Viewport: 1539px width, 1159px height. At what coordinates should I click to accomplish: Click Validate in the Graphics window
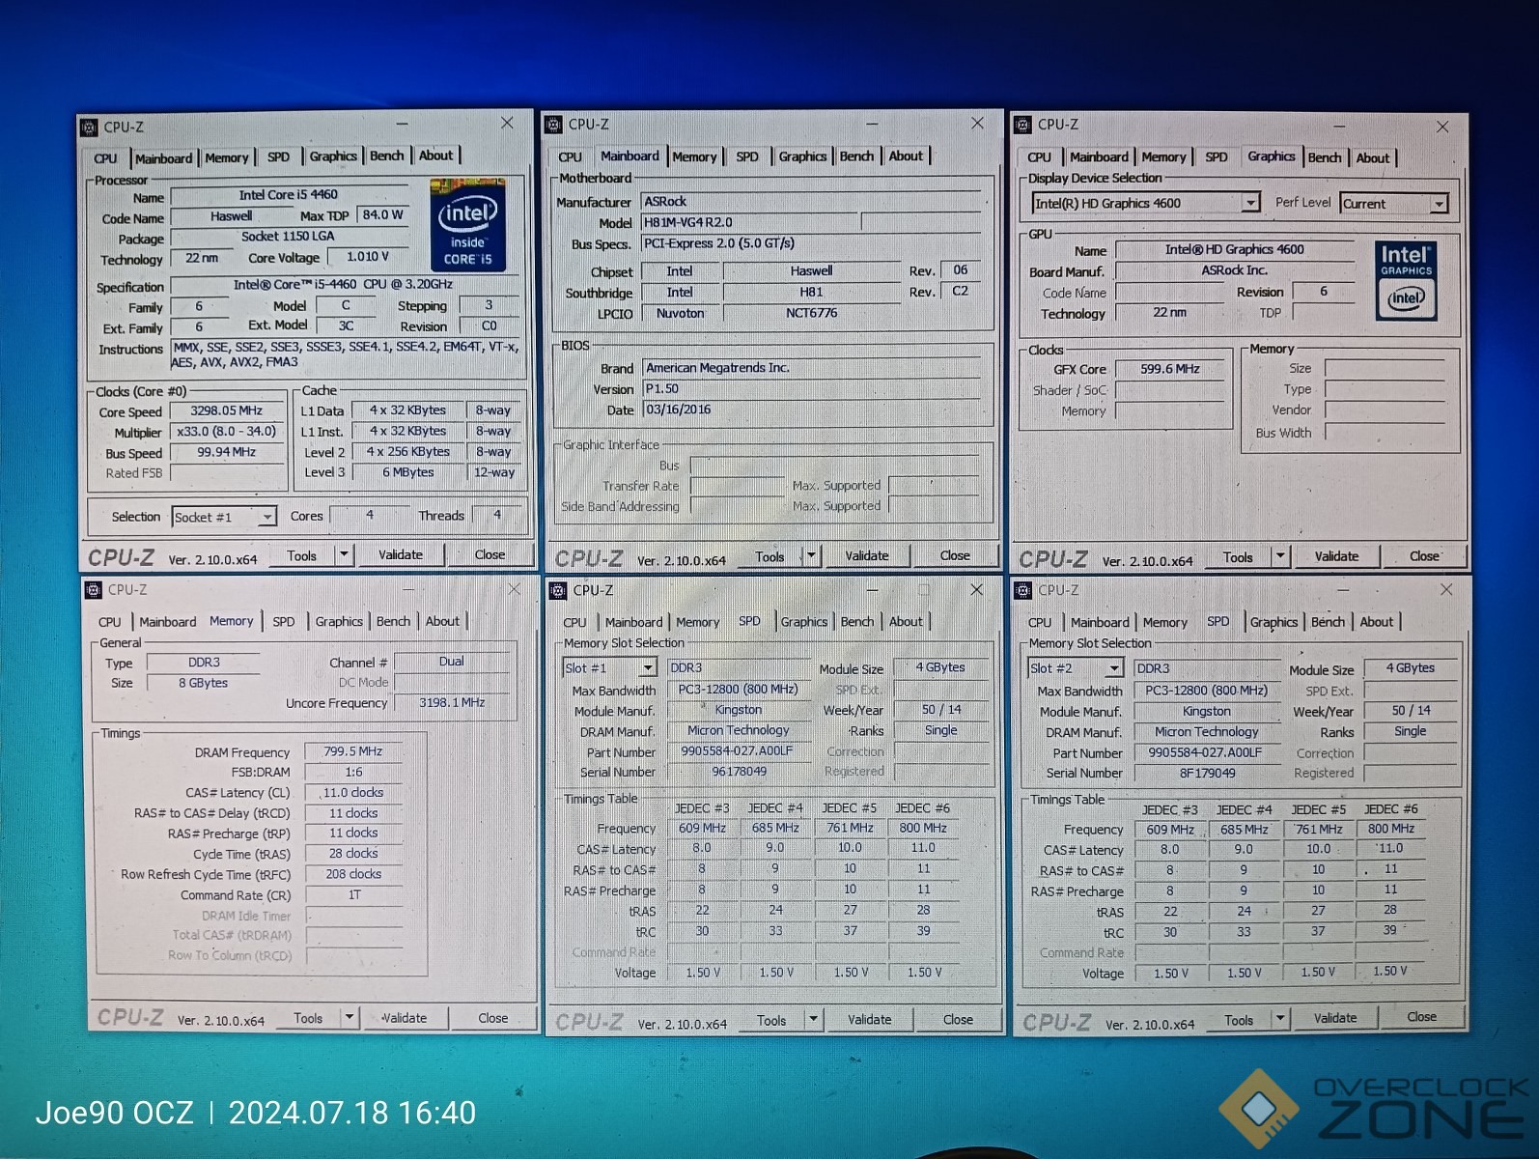(1336, 556)
